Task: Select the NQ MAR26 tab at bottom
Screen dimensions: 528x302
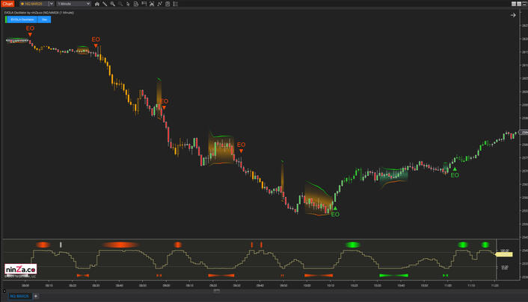Action: click(x=19, y=296)
